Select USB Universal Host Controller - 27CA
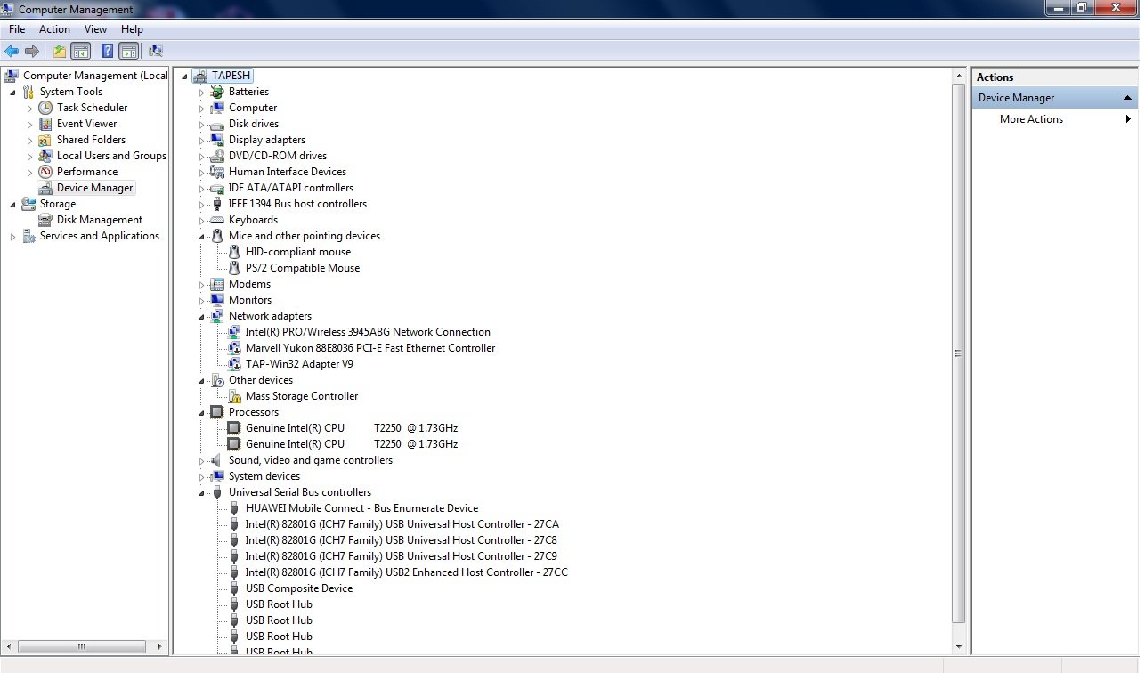Screen dimensions: 1145x673 coord(402,524)
